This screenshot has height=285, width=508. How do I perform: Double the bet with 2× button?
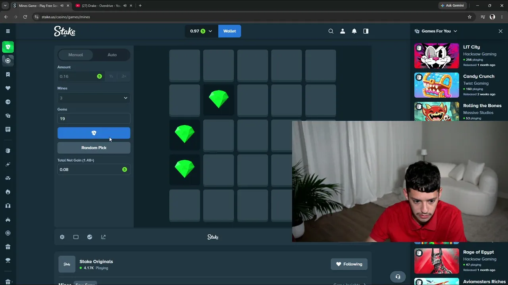point(124,76)
